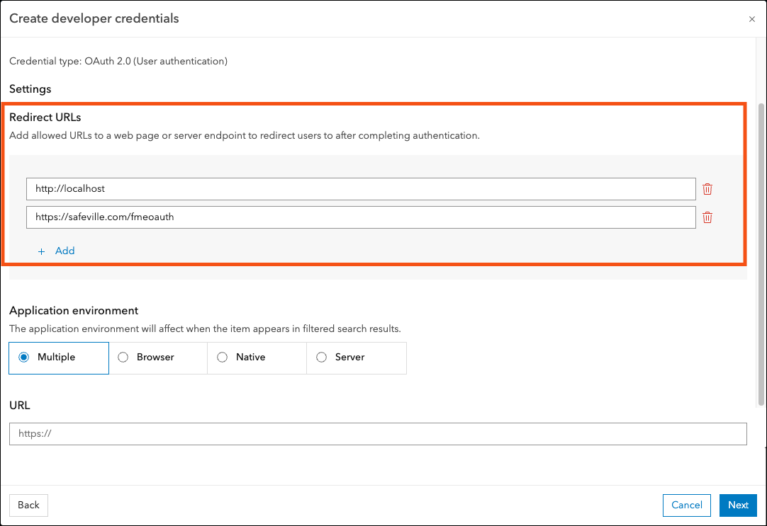Click the Credential type OAuth 2.0 text

coord(118,61)
